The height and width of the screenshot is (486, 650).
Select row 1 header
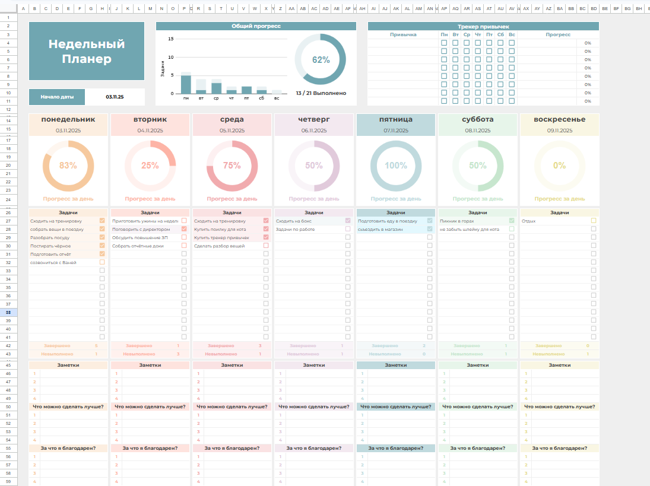coord(8,18)
